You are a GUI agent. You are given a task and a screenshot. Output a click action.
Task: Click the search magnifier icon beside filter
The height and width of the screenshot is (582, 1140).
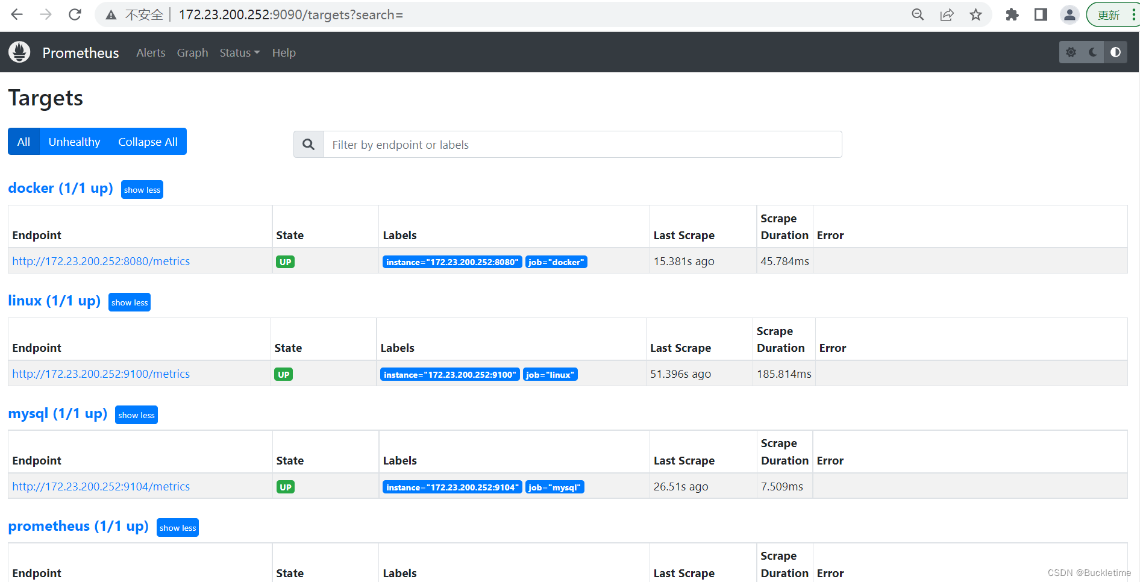pyautogui.click(x=308, y=145)
